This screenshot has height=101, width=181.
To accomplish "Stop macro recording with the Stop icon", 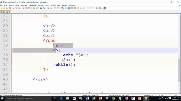I will tap(91, 8).
